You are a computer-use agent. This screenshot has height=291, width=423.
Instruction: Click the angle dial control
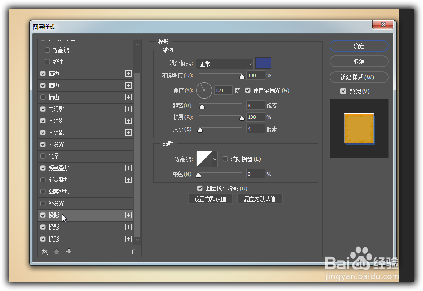pos(204,90)
